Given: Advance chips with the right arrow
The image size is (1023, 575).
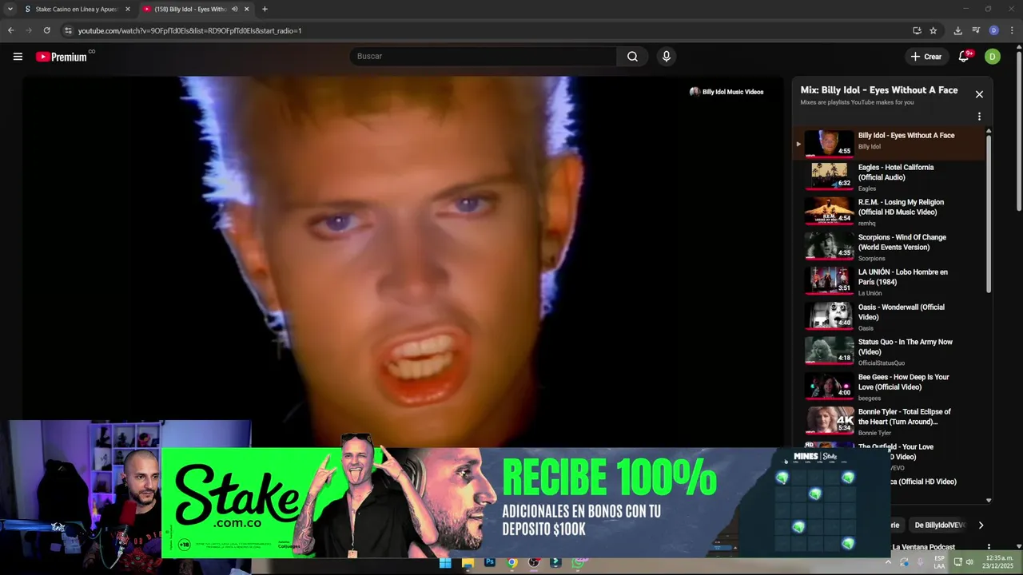Looking at the screenshot, I should [x=981, y=525].
